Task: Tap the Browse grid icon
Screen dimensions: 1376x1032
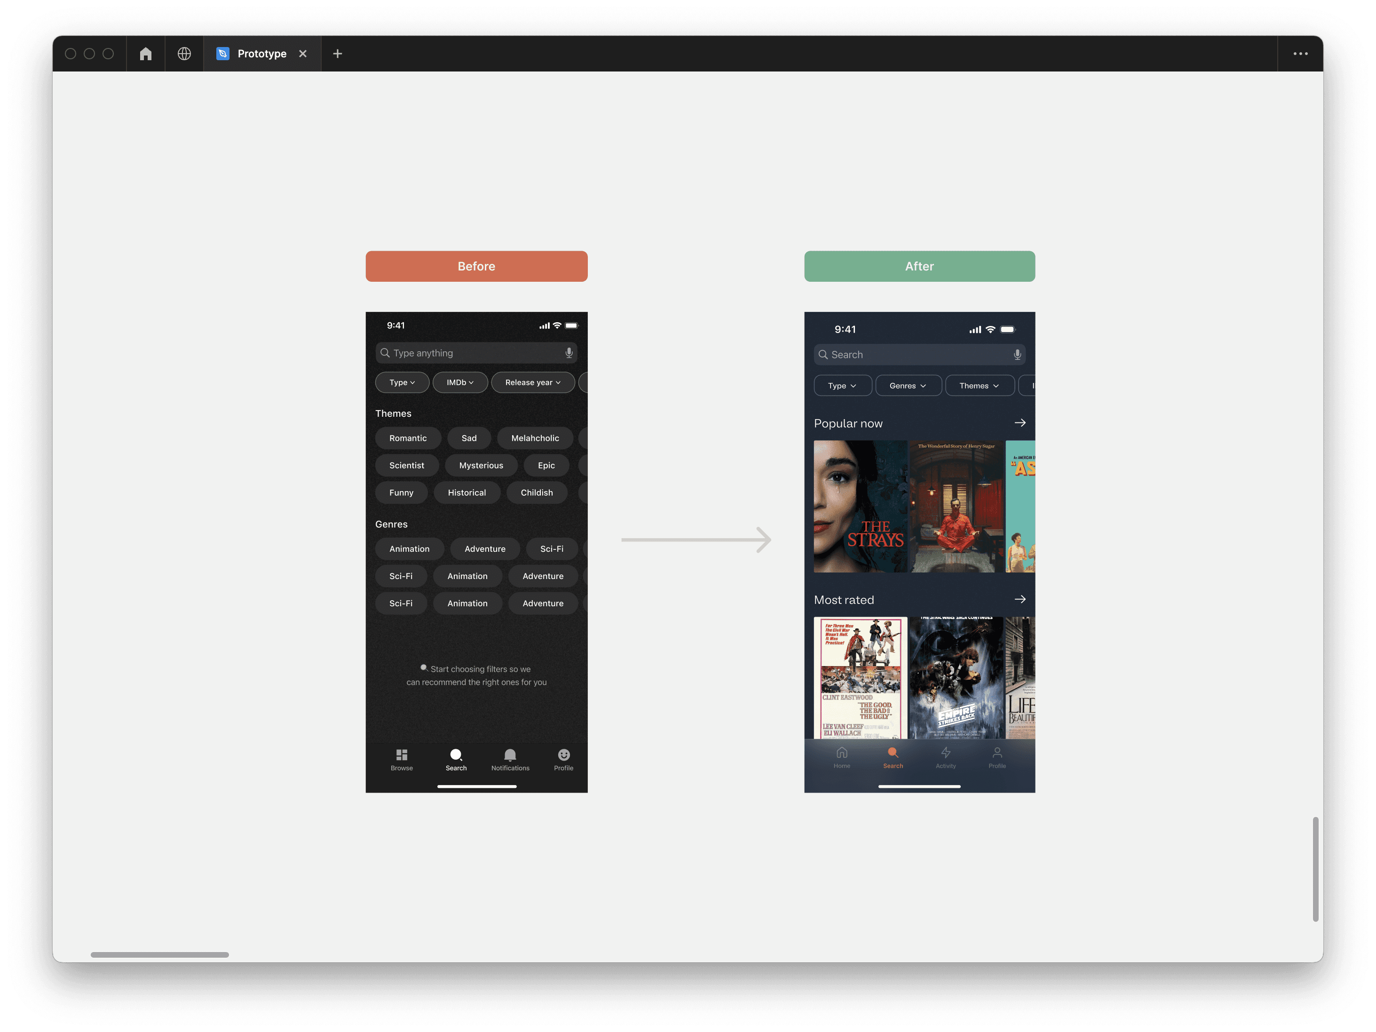Action: tap(401, 755)
